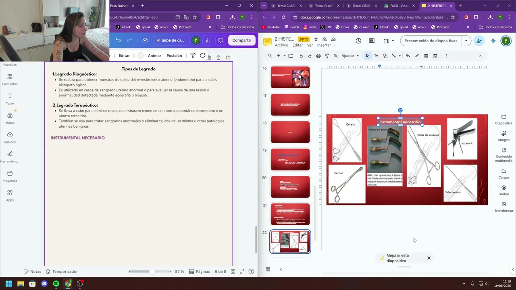Open Gemini sparkle icon in Slides
This screenshot has height=290, width=516.
(493, 41)
